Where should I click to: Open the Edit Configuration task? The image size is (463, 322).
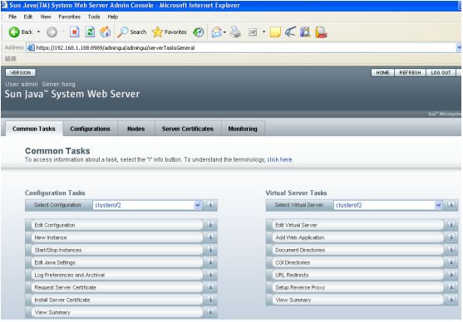(117, 225)
